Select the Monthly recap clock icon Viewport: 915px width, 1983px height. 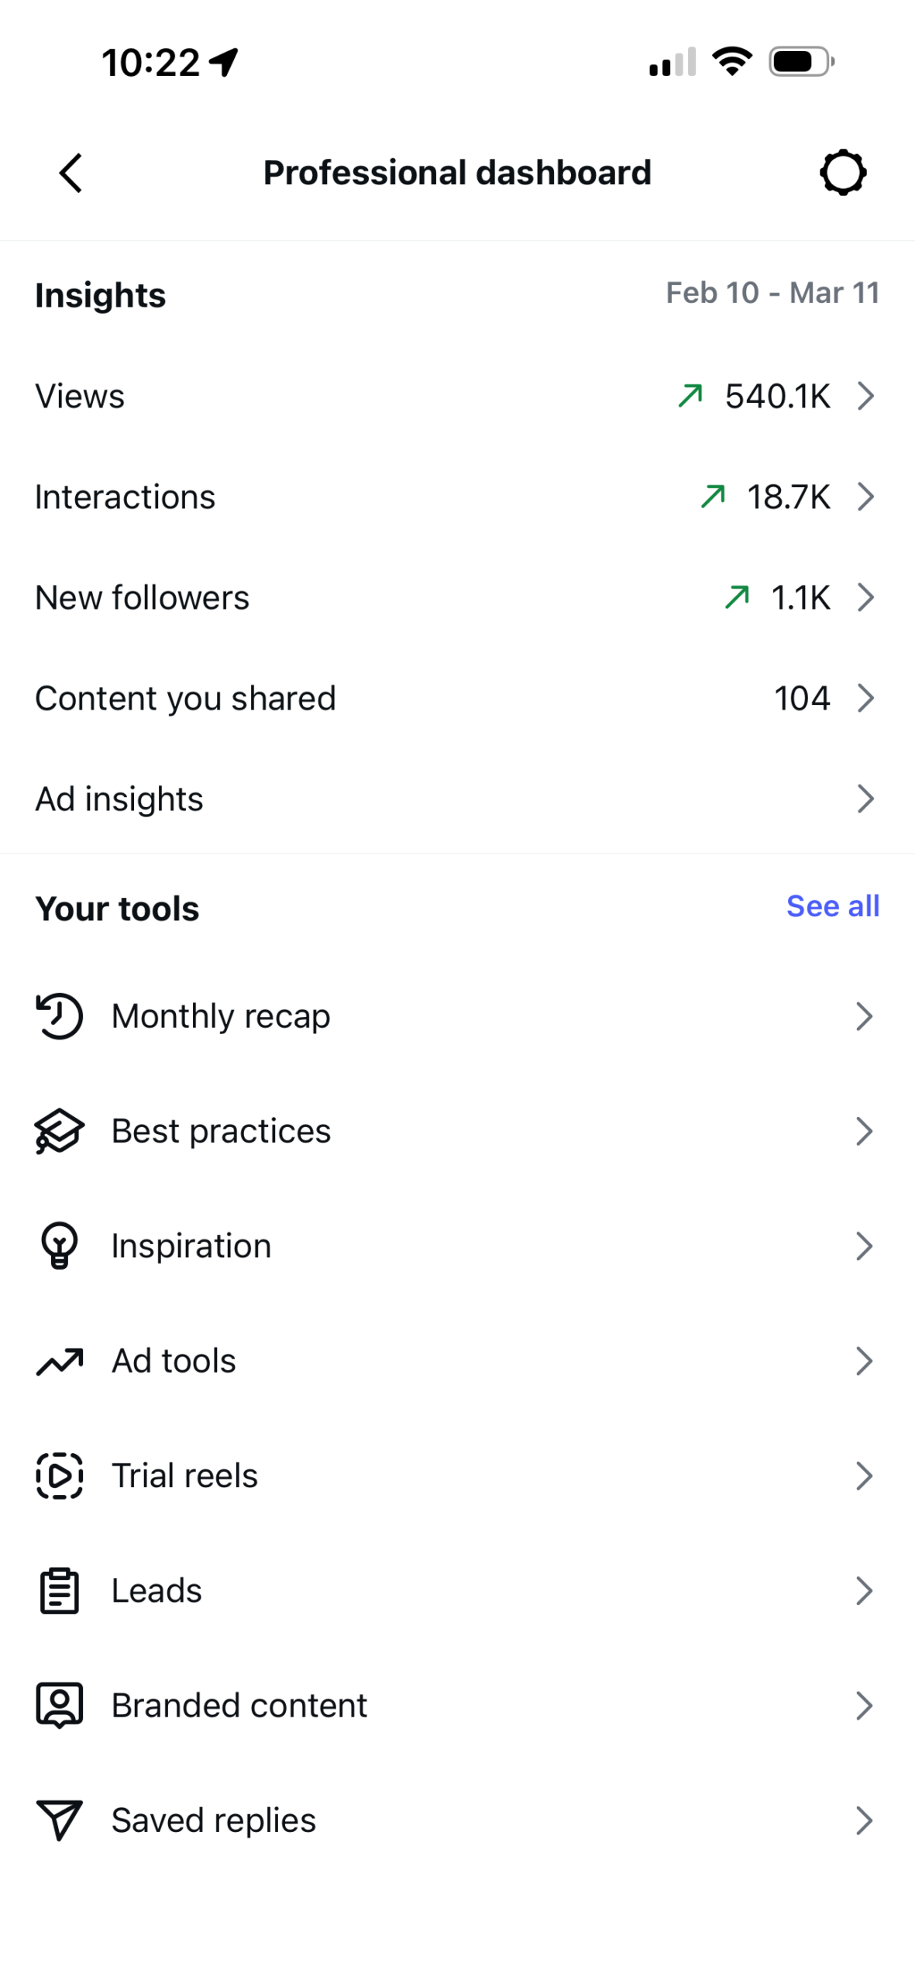click(59, 1016)
